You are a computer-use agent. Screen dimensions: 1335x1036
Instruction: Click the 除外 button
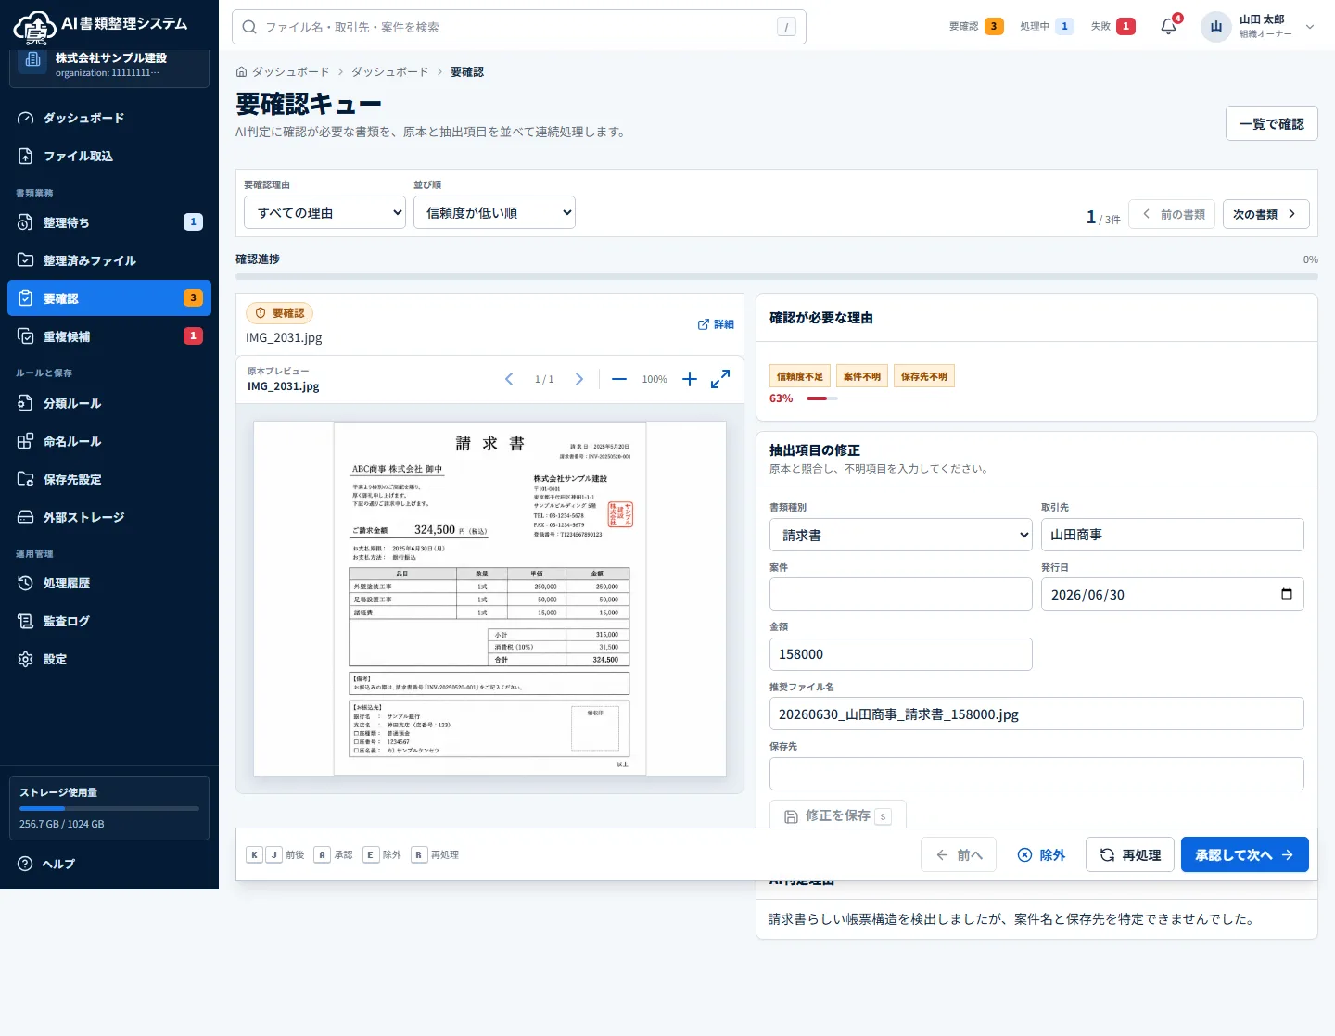pyautogui.click(x=1041, y=854)
